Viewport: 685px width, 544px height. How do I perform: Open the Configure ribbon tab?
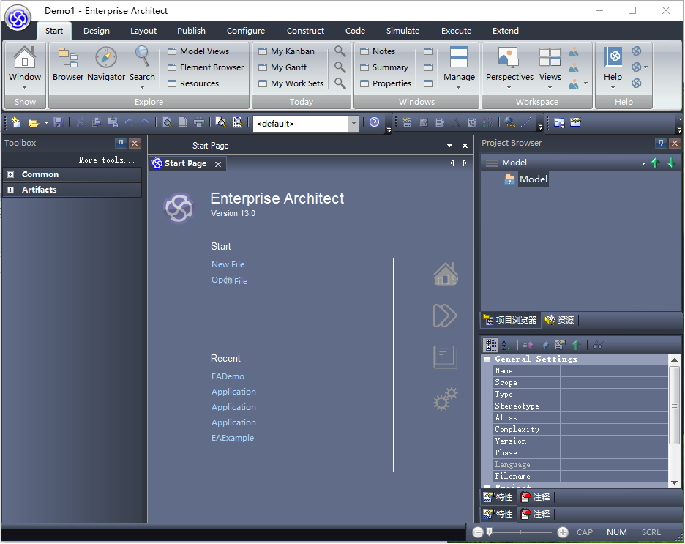[246, 31]
